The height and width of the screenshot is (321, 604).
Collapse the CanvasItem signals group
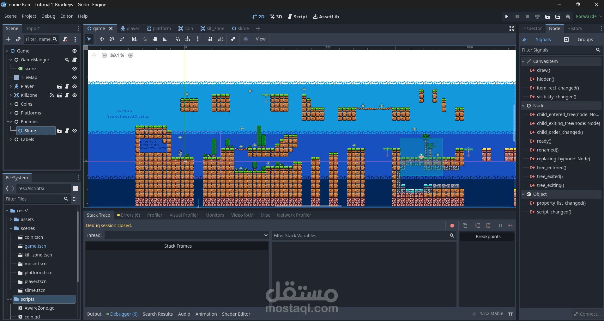523,61
